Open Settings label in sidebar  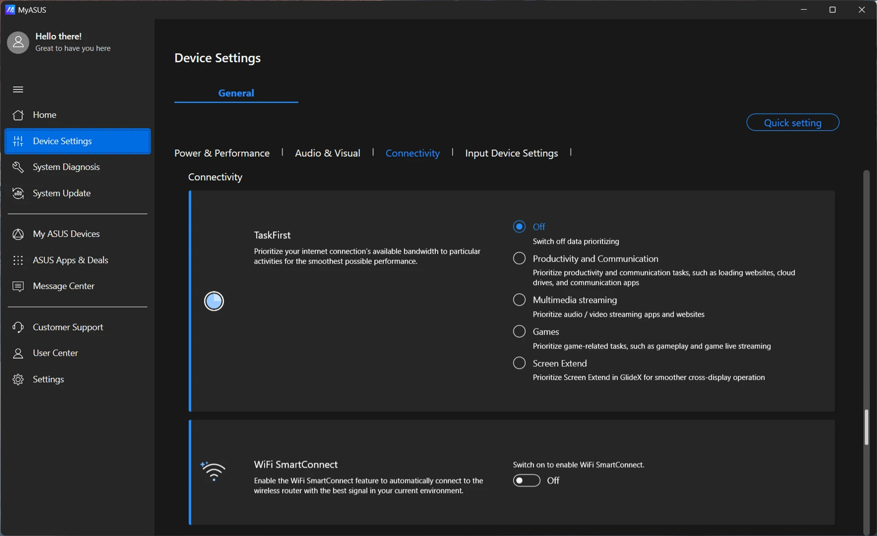tap(48, 379)
